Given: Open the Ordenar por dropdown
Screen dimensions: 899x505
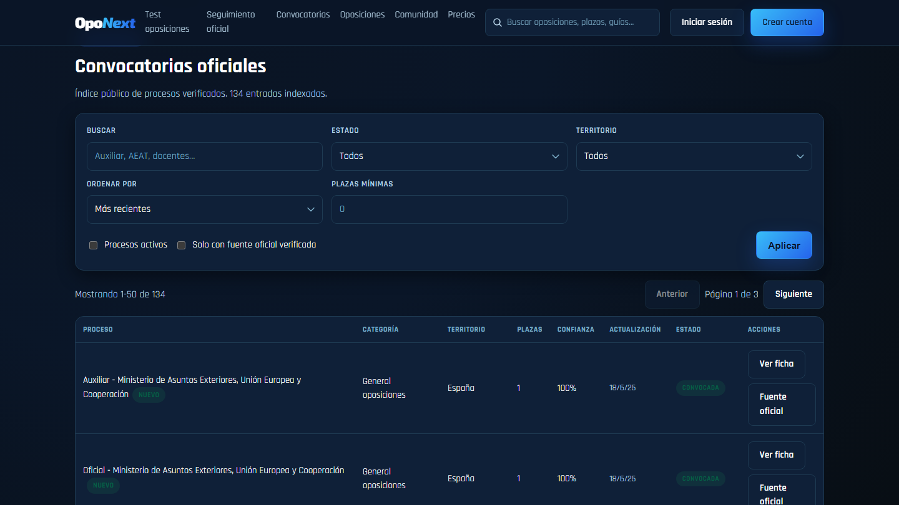Looking at the screenshot, I should tap(205, 209).
